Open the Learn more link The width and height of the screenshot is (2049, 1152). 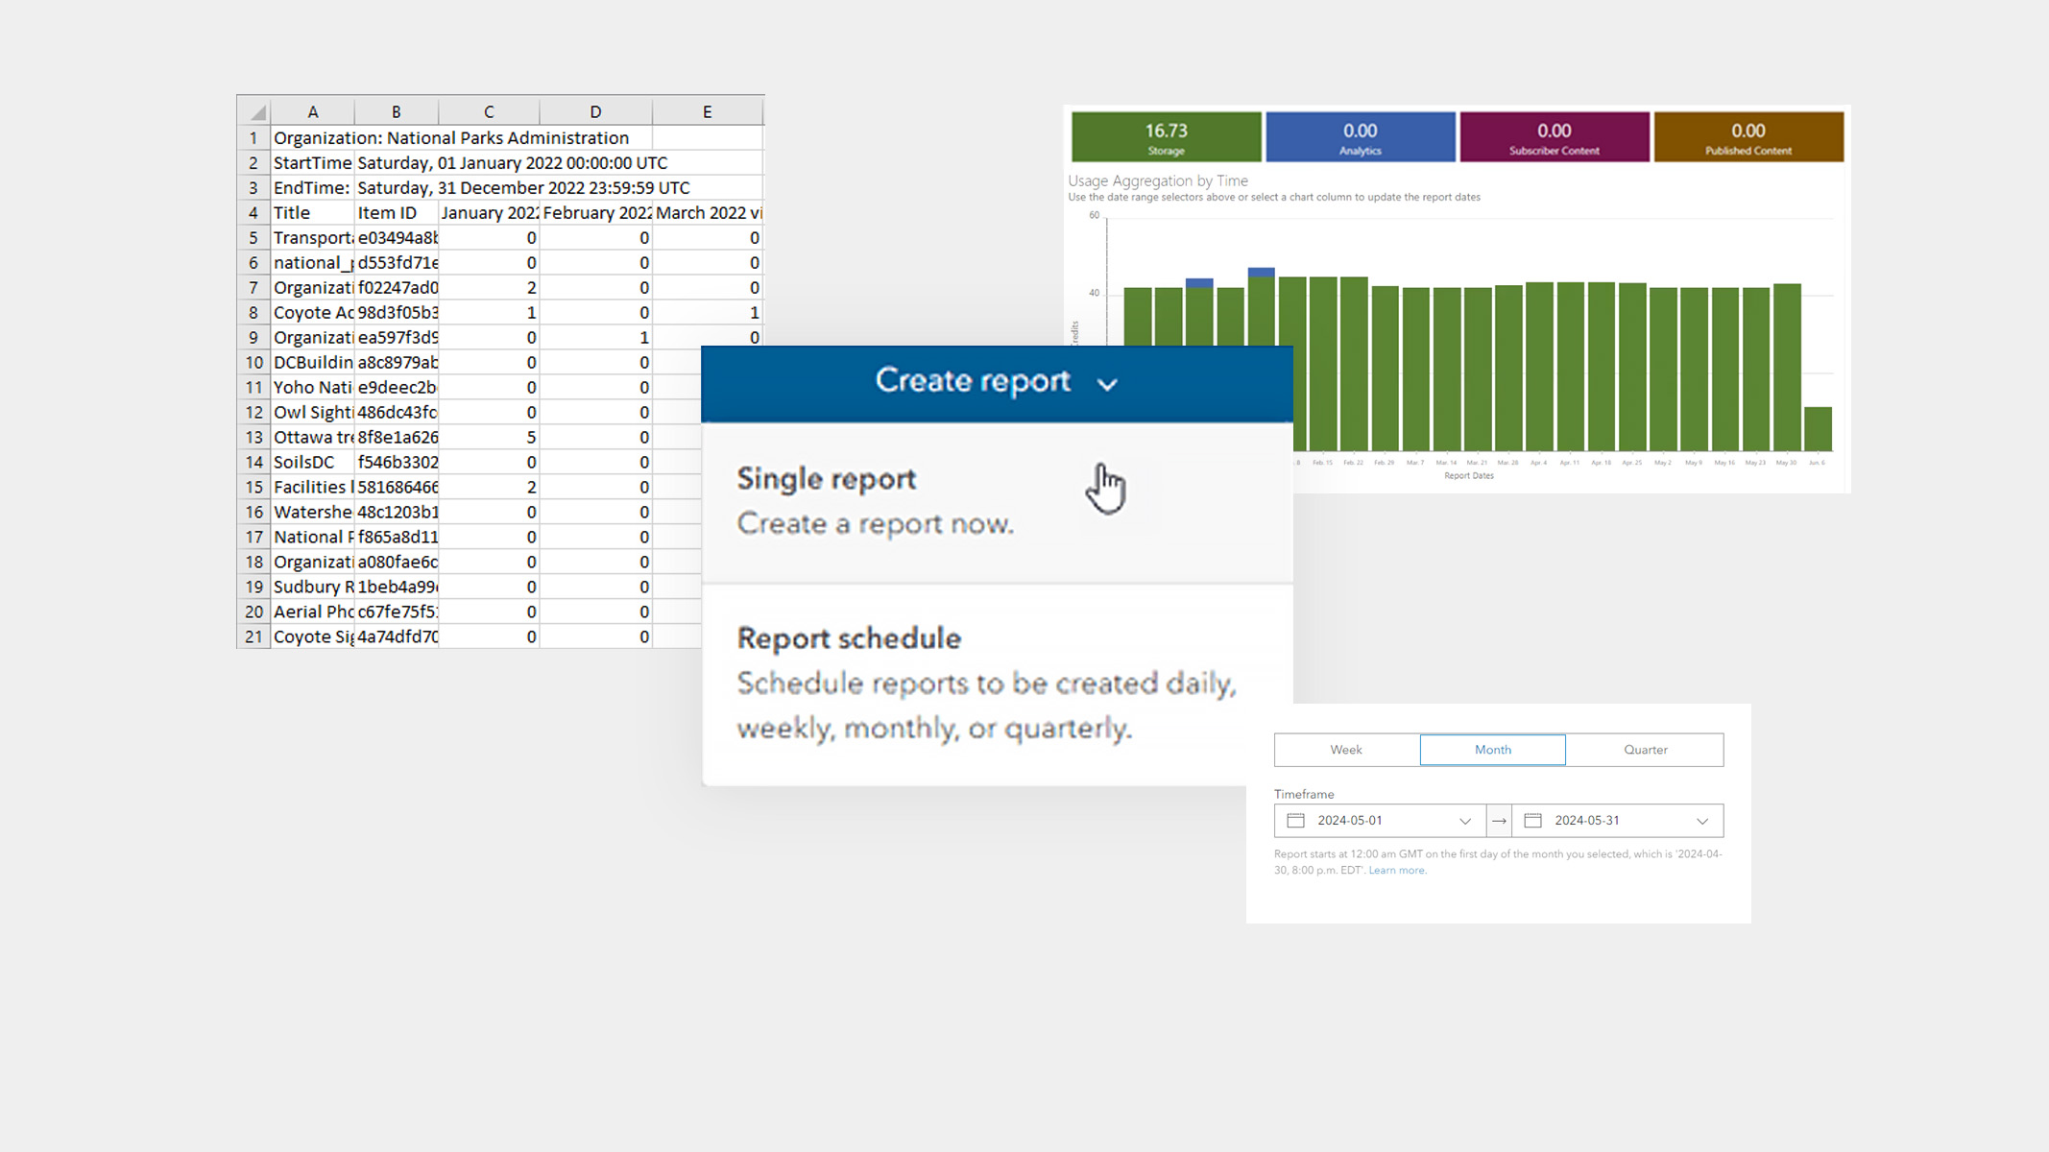[x=1397, y=870]
